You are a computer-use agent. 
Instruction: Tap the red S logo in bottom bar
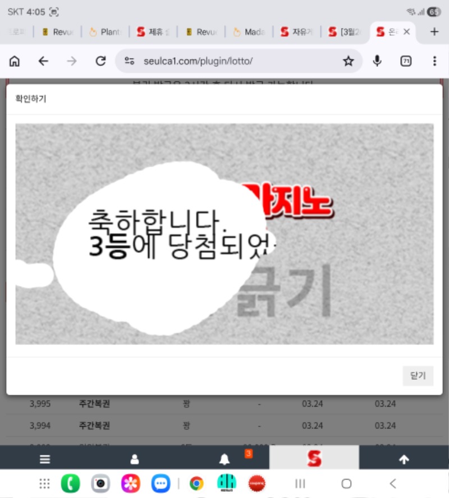[x=314, y=459]
